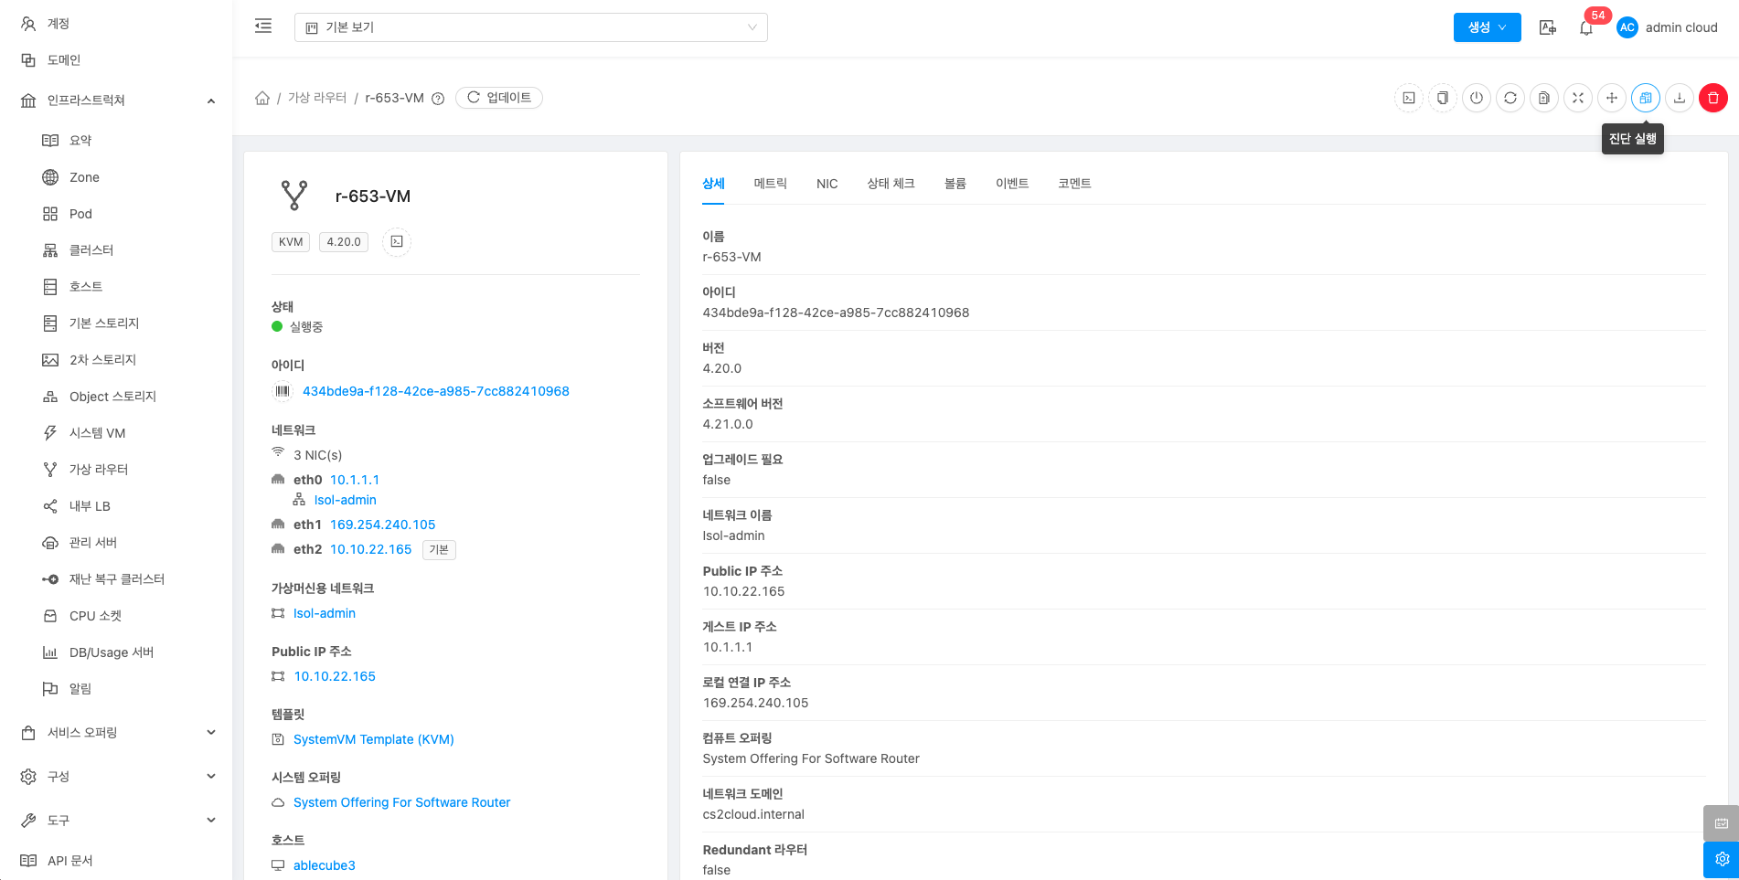The width and height of the screenshot is (1739, 880).
Task: Click the scale router shrink-arrows icon
Action: pos(1577,98)
